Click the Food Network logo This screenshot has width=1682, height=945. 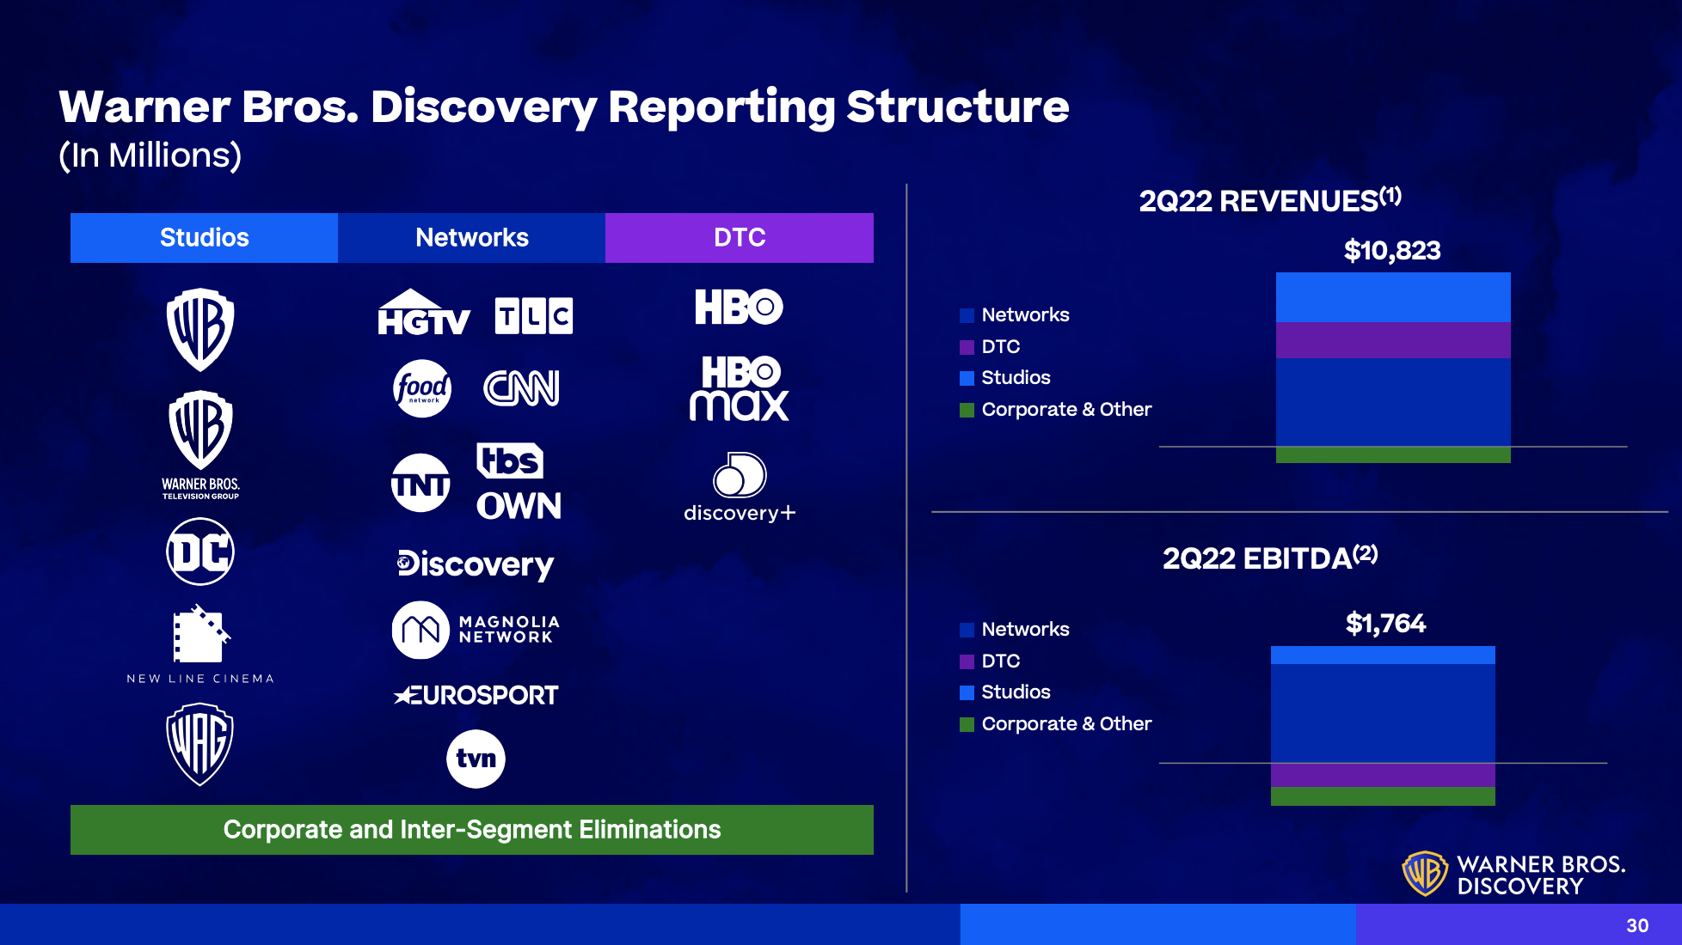click(x=421, y=388)
